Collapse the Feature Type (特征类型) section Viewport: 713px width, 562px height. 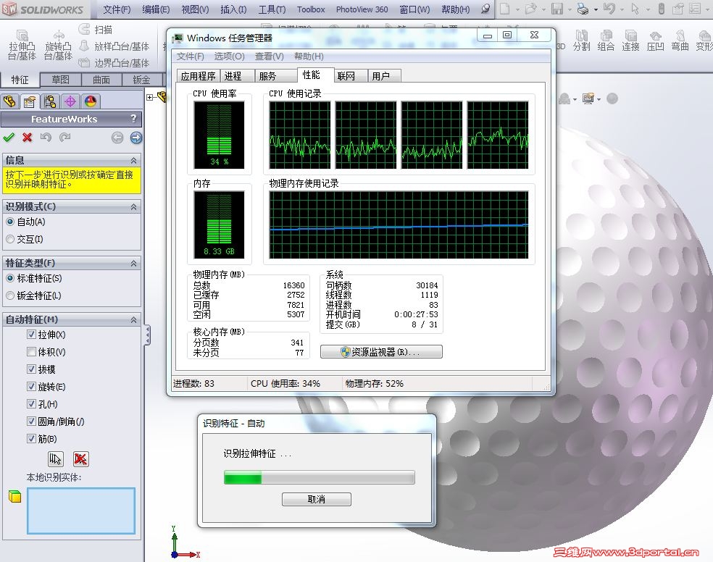coord(133,264)
